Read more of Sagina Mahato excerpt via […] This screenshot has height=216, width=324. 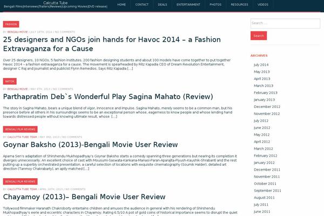[x=114, y=117]
